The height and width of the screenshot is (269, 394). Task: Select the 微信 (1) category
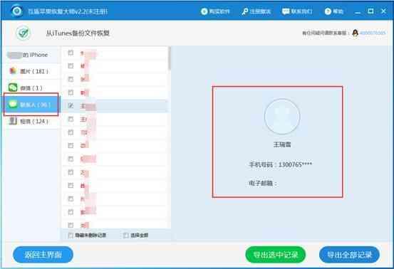coord(32,88)
